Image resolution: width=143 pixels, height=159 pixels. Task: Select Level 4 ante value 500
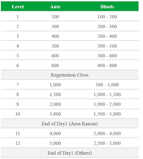(55, 46)
